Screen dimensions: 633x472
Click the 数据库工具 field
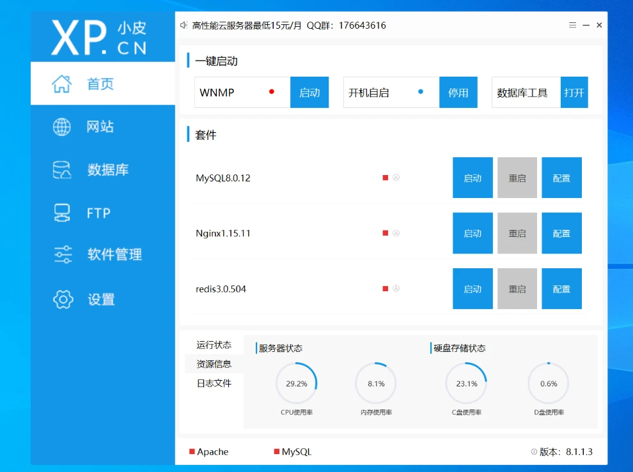click(x=526, y=93)
